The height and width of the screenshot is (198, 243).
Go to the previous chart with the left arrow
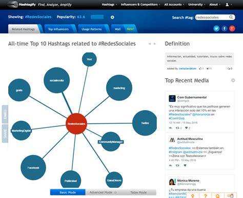[x=150, y=44]
